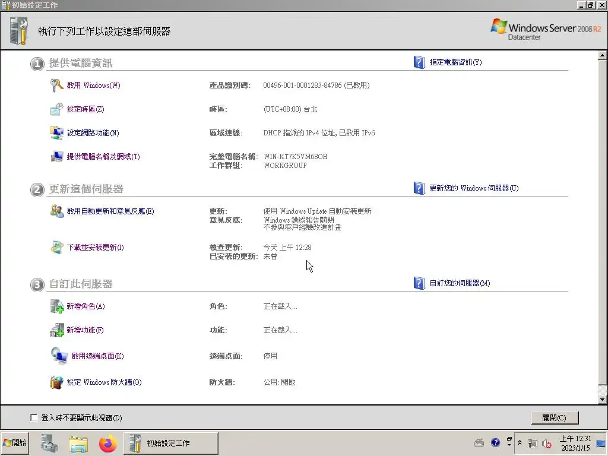Click the 新增功能 plus icon

(x=56, y=330)
